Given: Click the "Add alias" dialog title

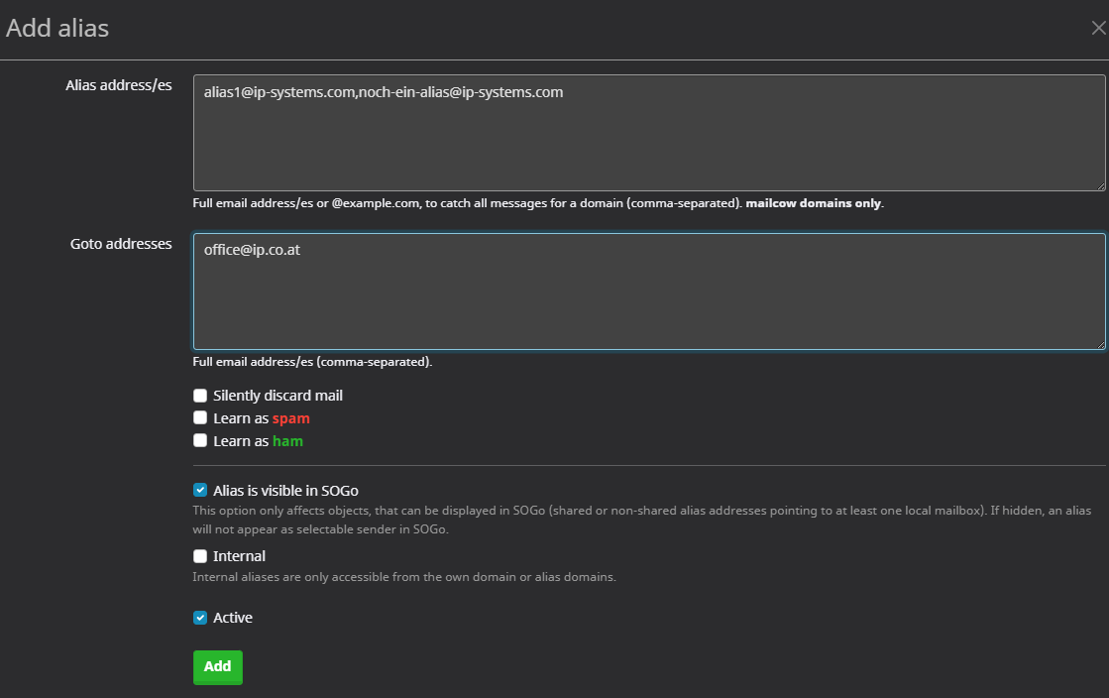Looking at the screenshot, I should pos(57,28).
